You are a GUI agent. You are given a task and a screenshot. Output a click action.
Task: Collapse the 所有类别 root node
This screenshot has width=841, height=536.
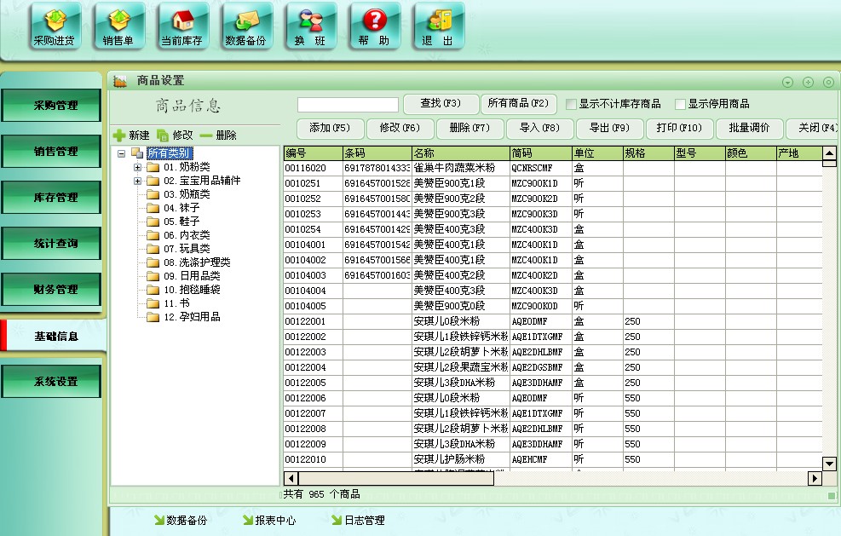coord(122,153)
